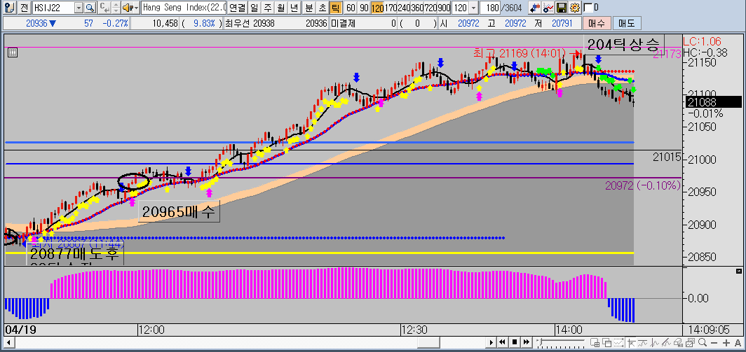Click the replay speed slider handle
This screenshot has height=352, width=746.
tap(541, 342)
